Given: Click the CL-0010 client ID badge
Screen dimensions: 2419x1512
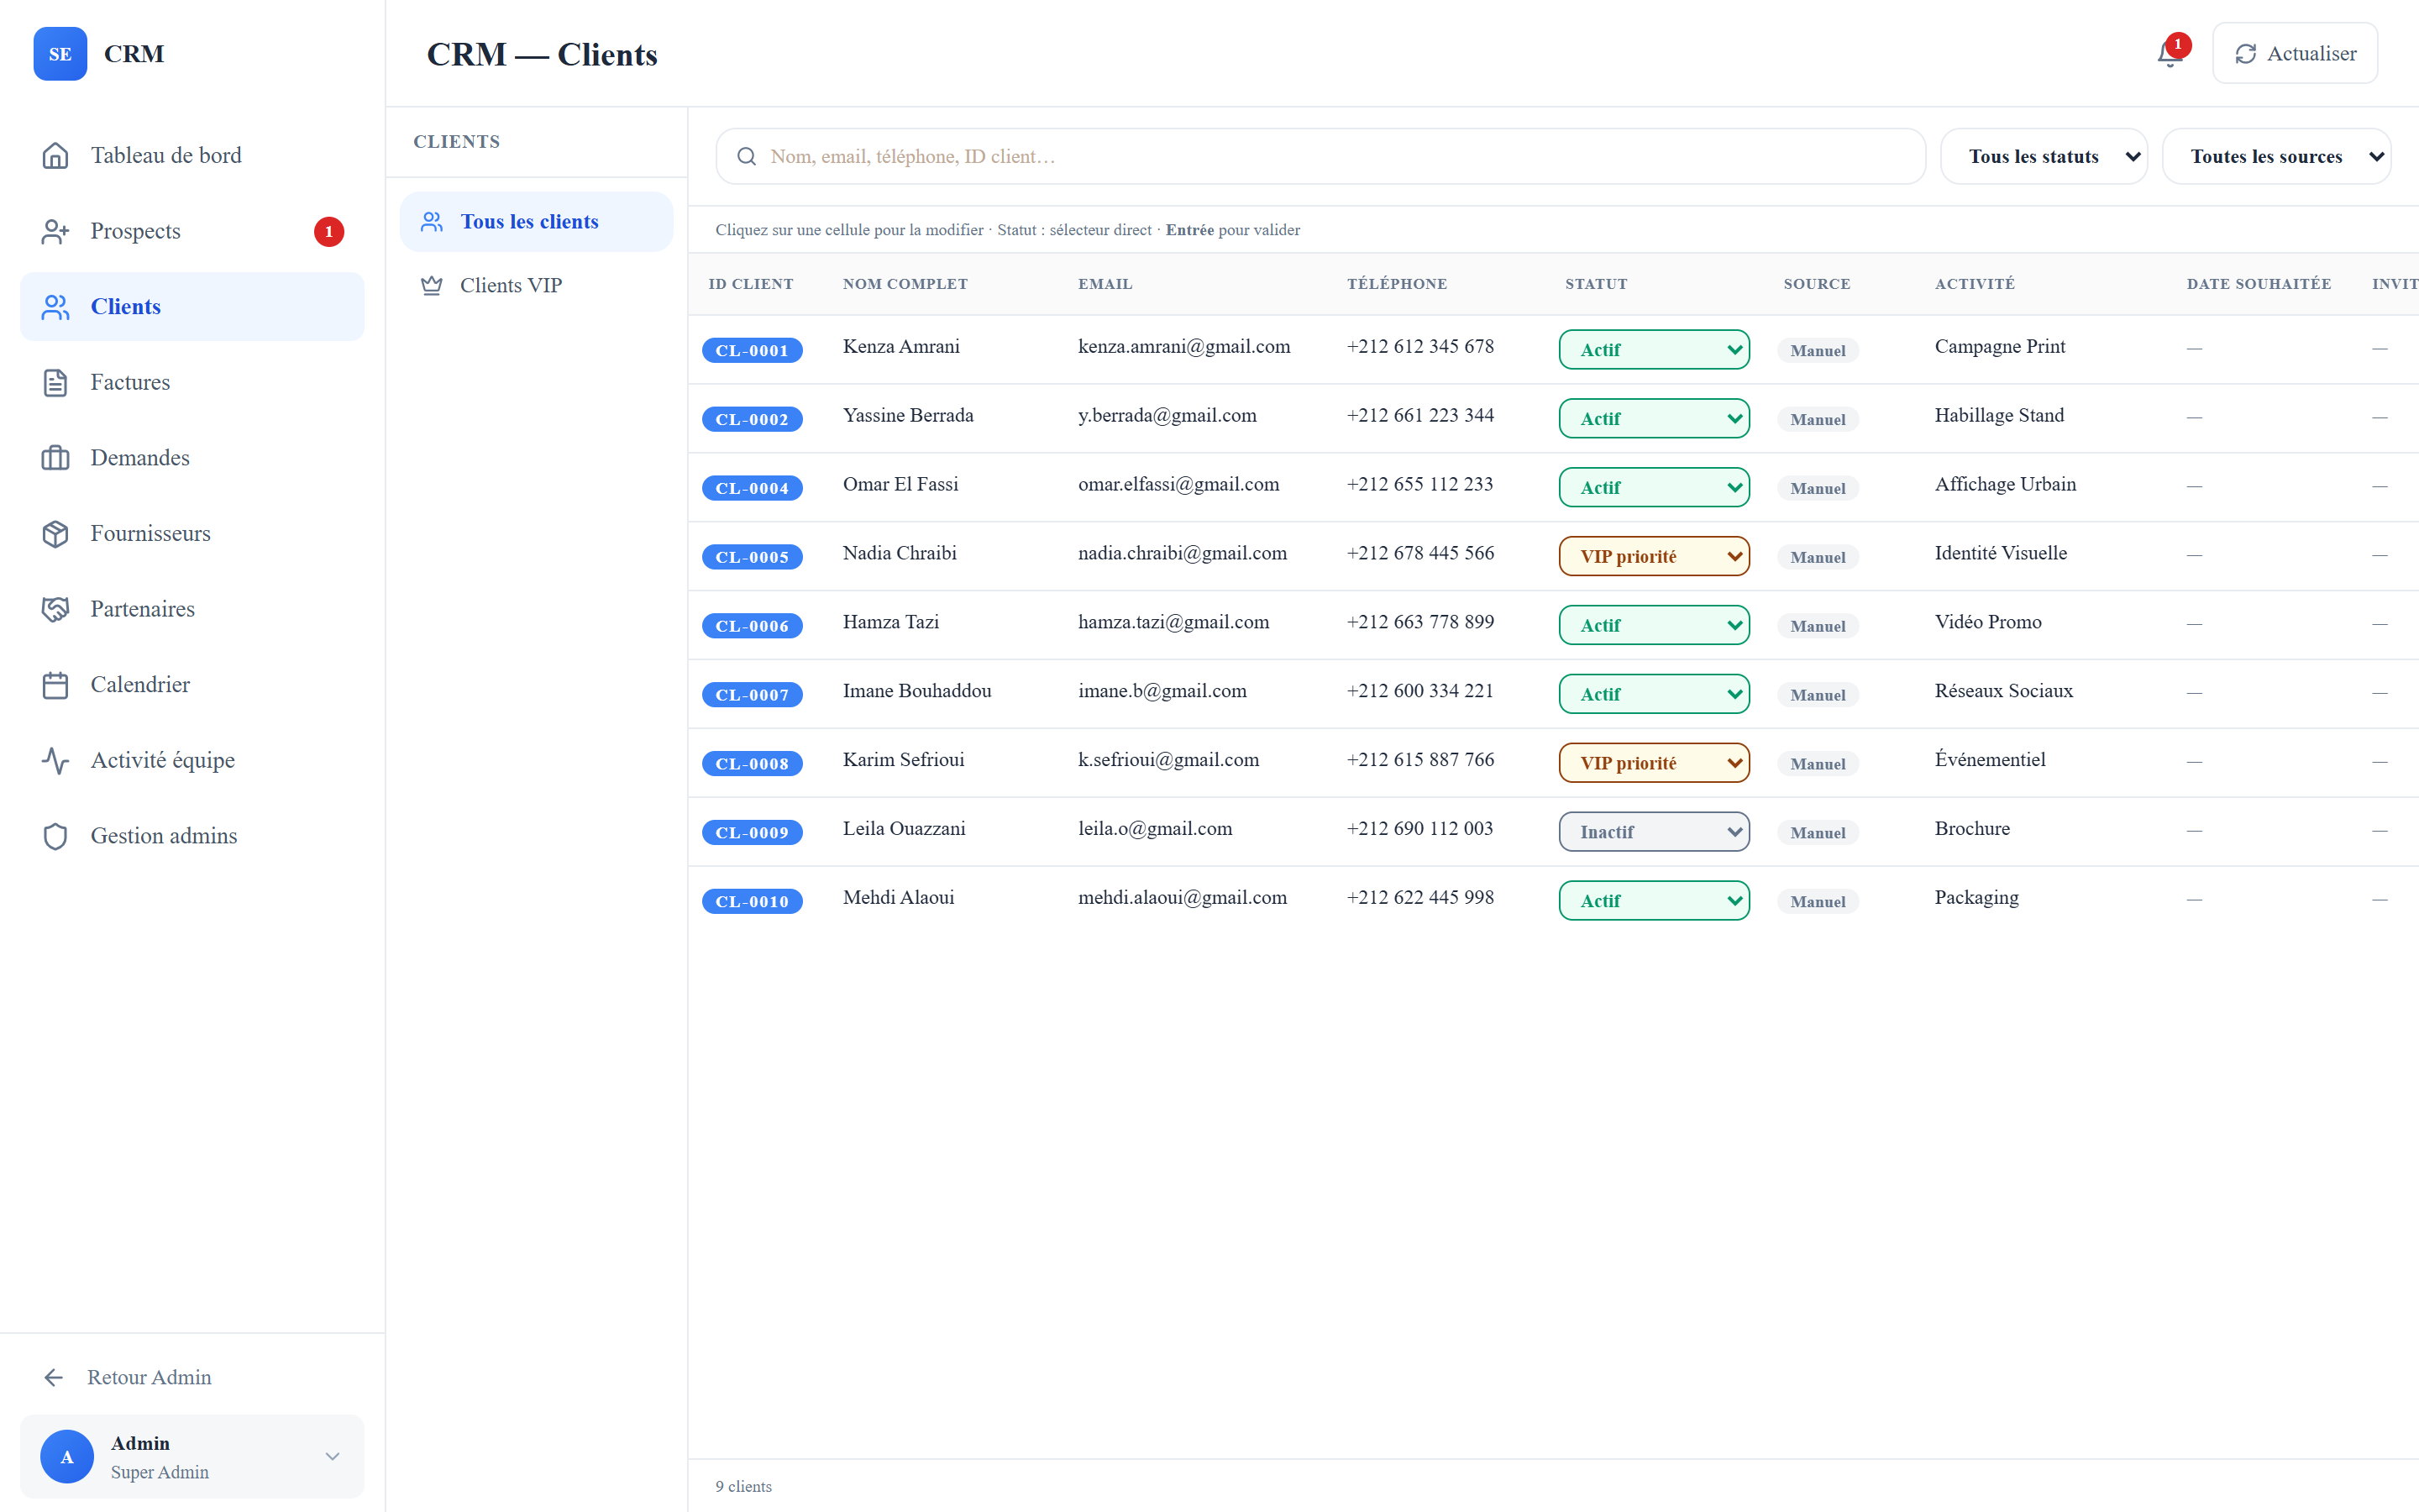Looking at the screenshot, I should coord(753,902).
